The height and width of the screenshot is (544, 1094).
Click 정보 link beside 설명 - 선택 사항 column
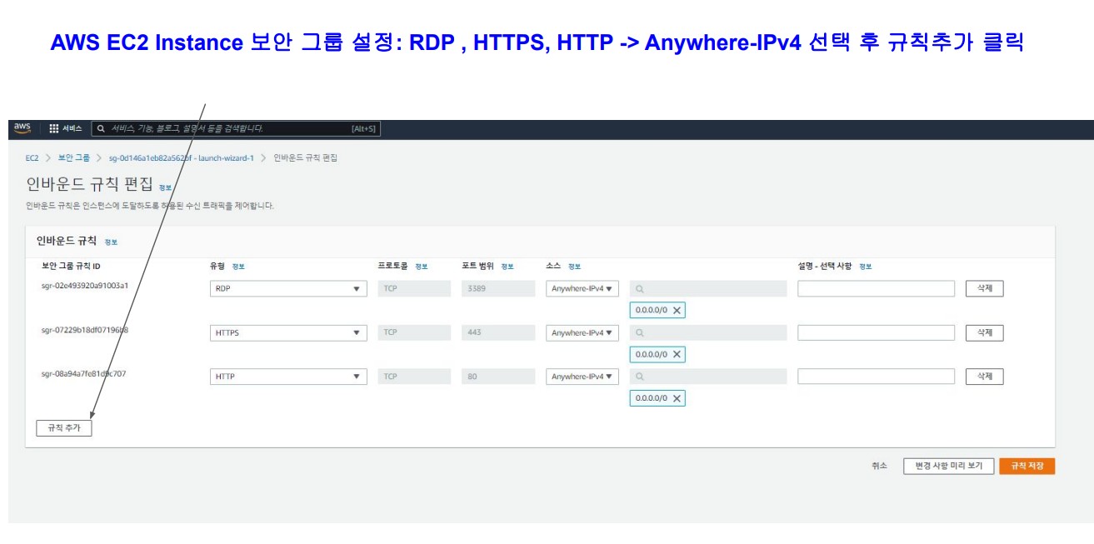[865, 267]
